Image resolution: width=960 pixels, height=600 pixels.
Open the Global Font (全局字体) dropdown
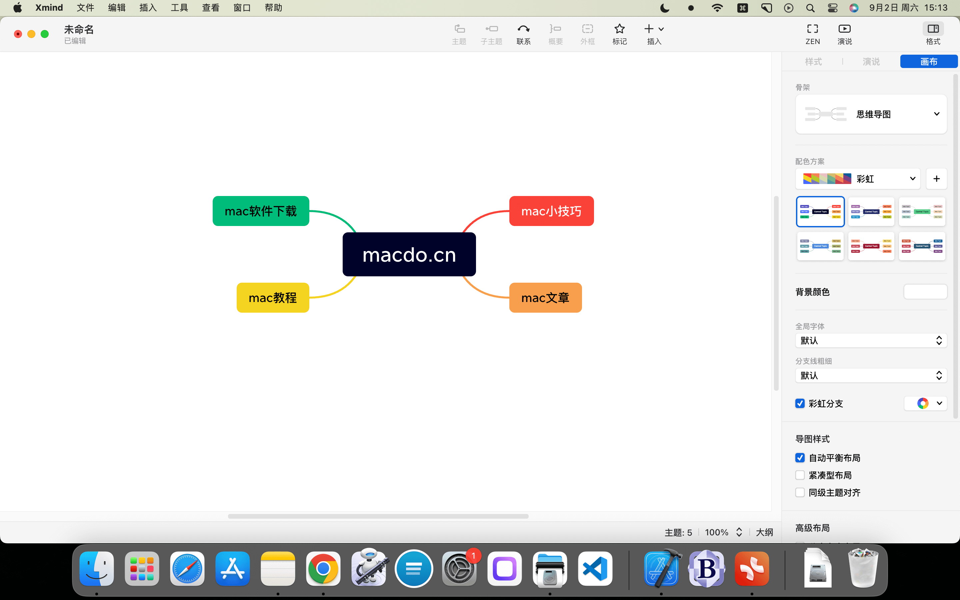point(871,340)
